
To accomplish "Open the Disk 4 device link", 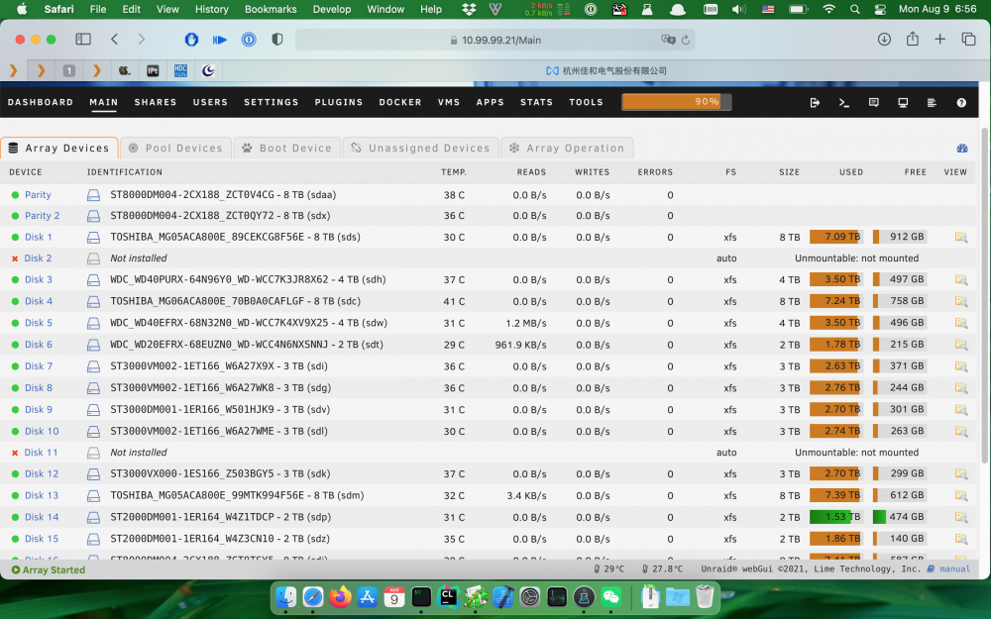I will click(x=39, y=301).
